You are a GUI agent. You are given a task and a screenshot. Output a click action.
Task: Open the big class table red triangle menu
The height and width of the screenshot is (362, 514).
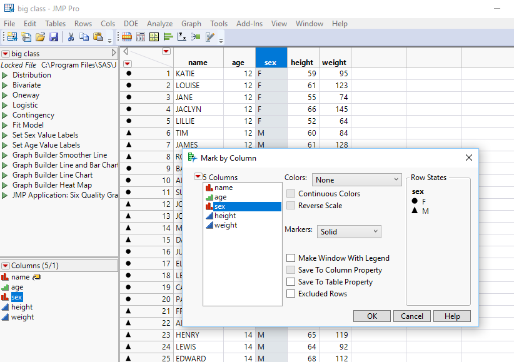(x=6, y=54)
